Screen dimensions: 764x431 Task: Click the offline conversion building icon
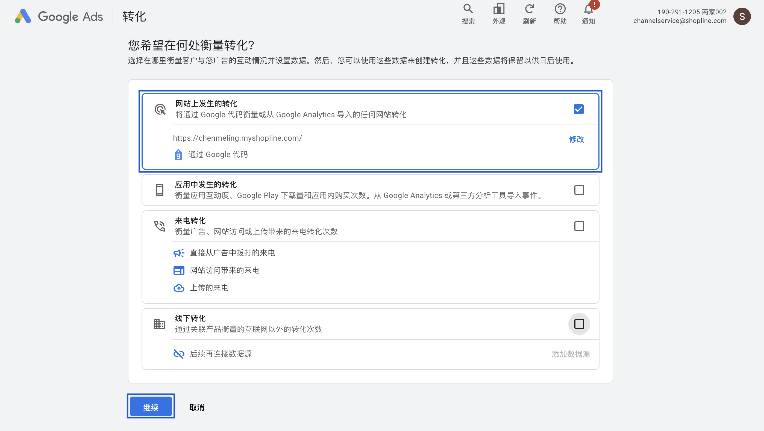coord(160,324)
